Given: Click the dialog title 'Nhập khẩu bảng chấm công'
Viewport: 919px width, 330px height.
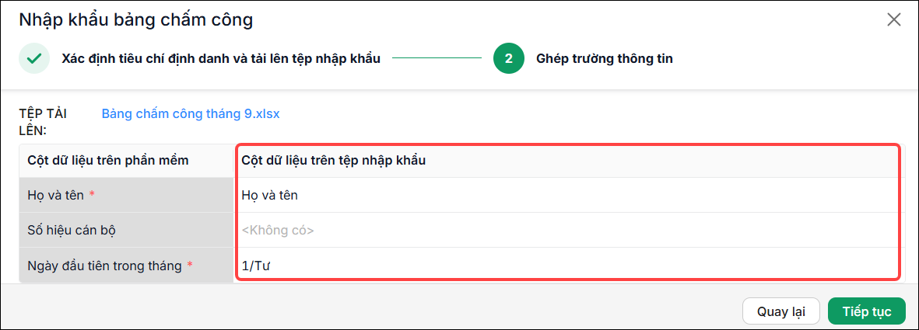Looking at the screenshot, I should coord(136,20).
